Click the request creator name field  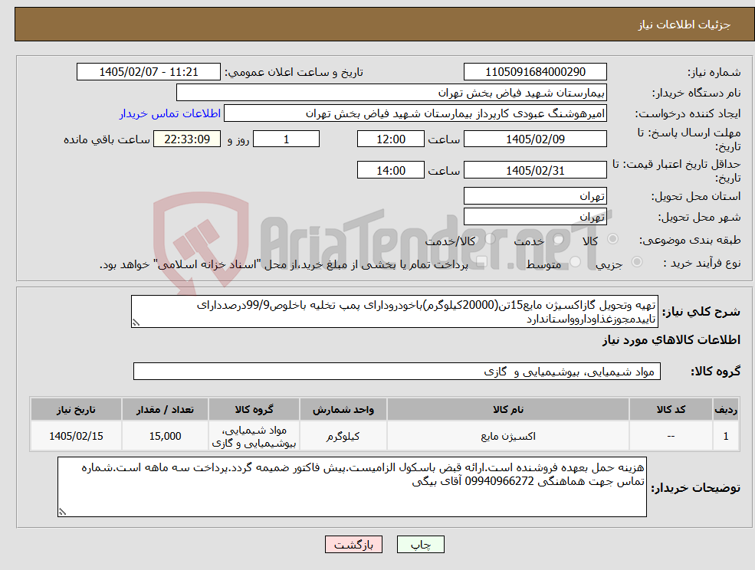pos(415,113)
